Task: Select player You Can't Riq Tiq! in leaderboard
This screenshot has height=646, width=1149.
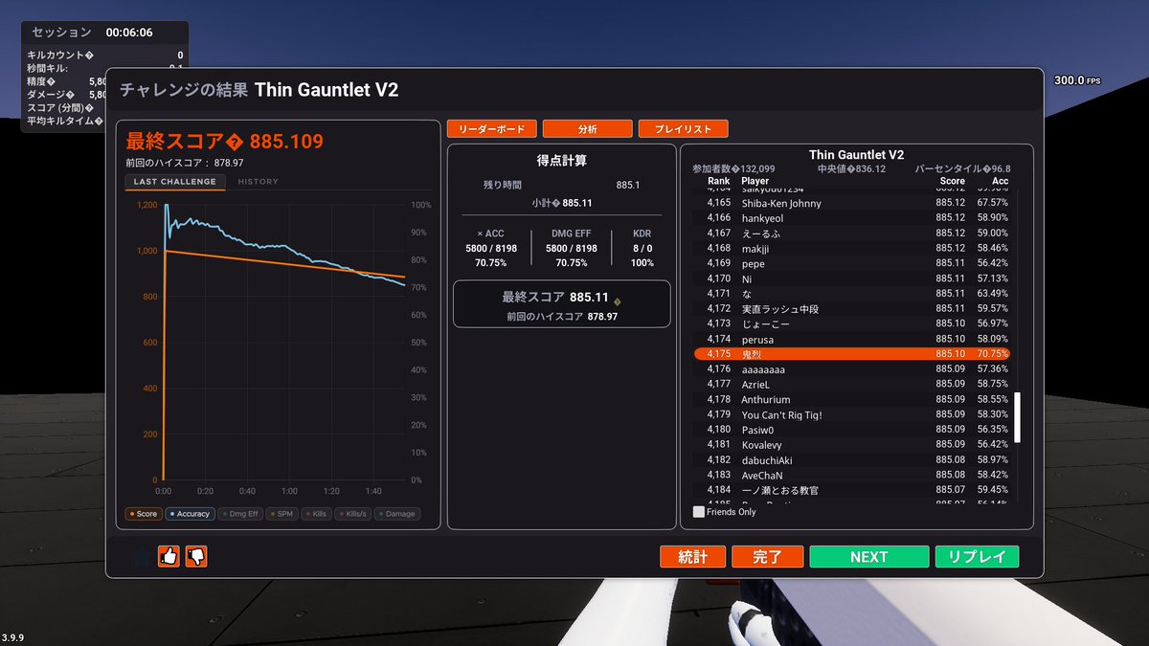Action: coord(852,415)
